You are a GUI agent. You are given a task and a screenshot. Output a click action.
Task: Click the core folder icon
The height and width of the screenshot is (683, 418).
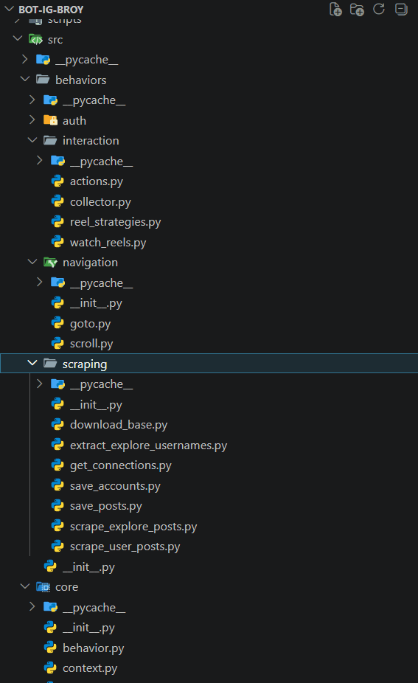tap(43, 586)
